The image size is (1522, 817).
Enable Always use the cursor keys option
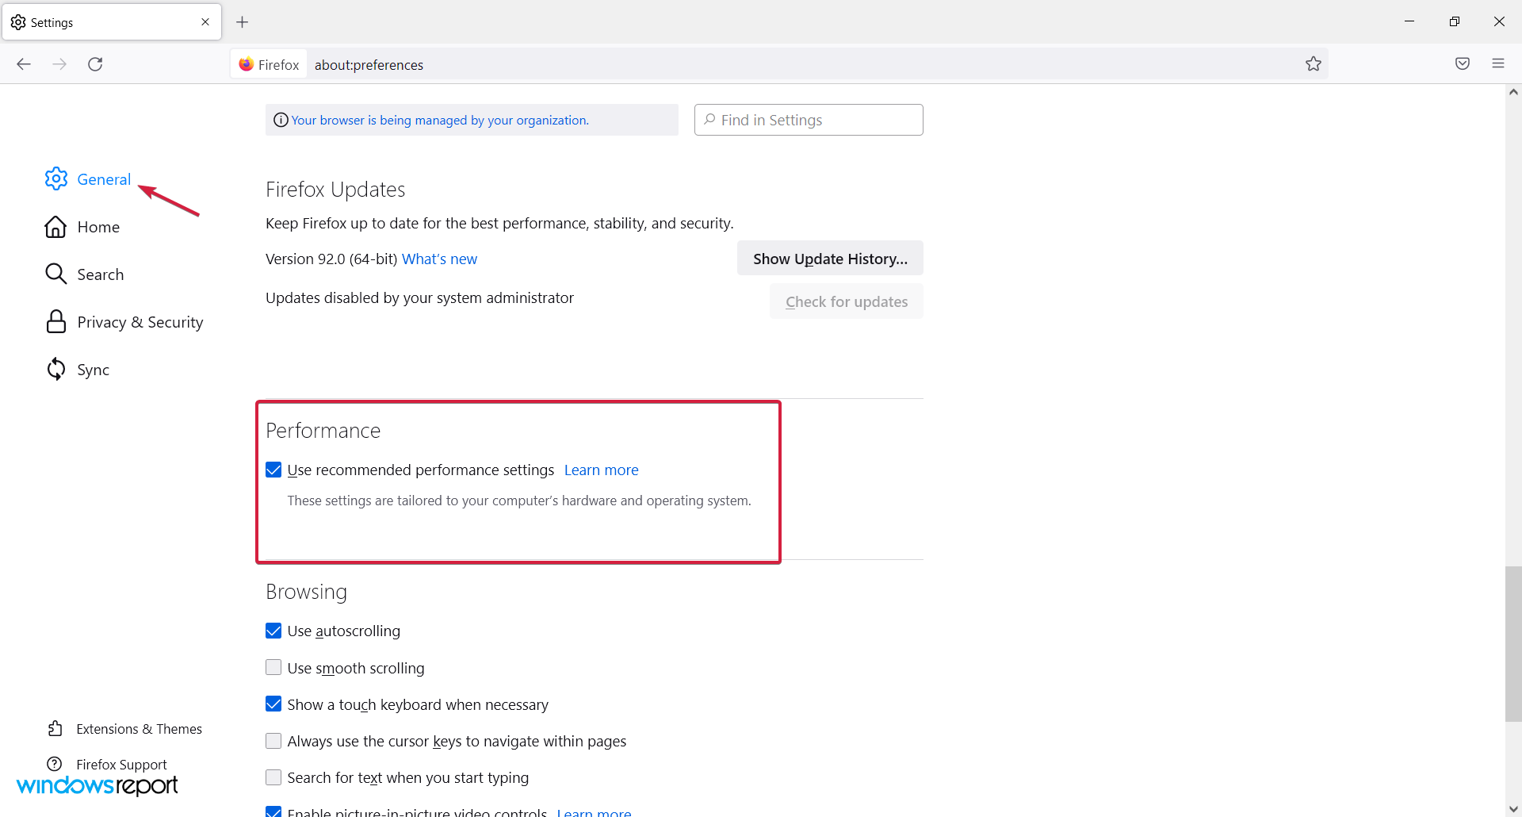point(273,740)
